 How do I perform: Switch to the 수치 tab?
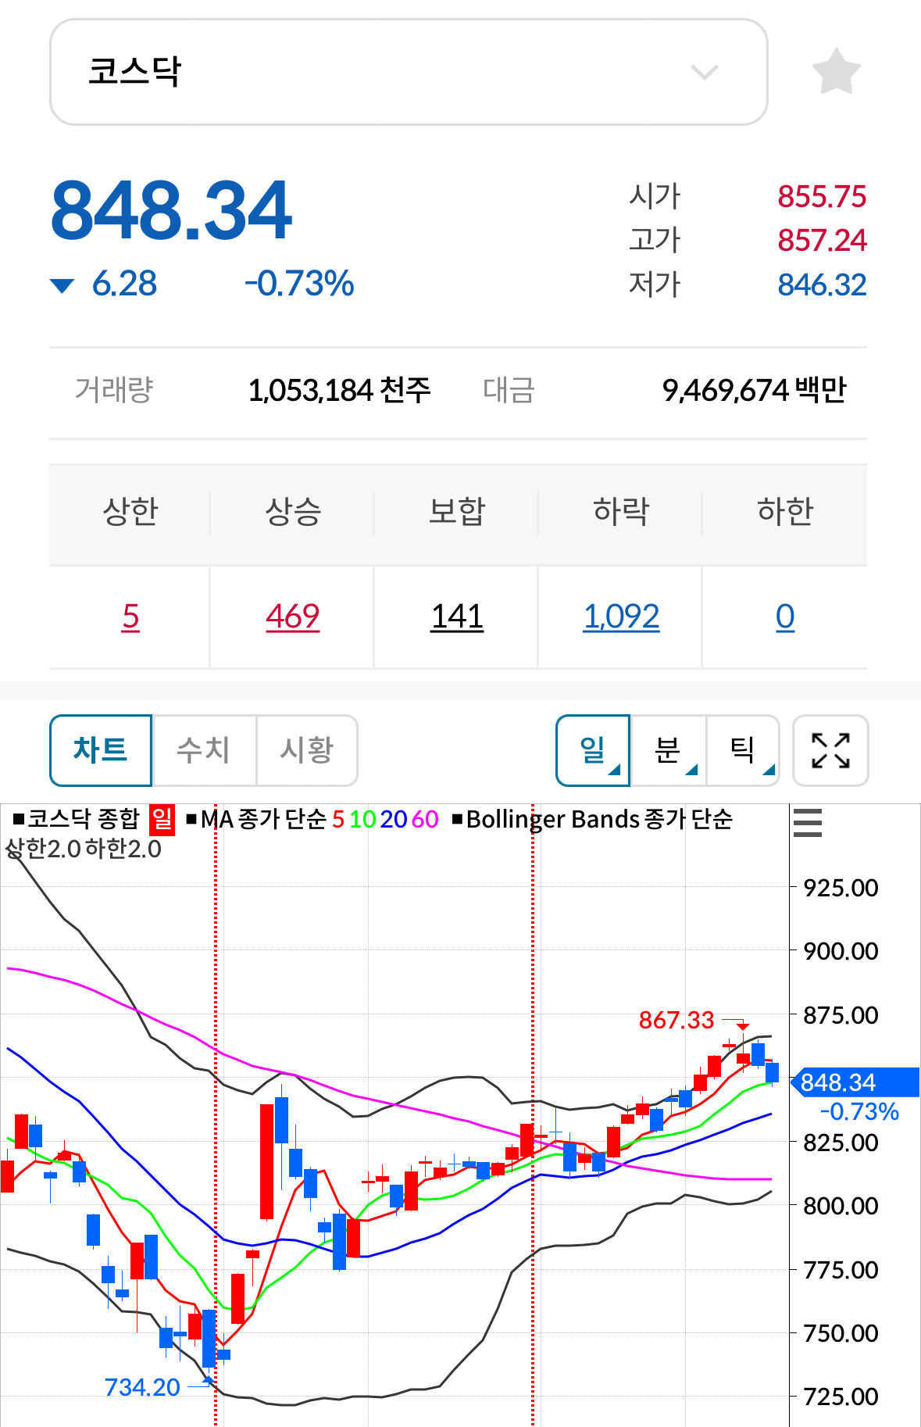tap(204, 750)
